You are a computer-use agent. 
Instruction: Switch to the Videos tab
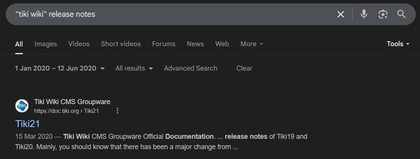(79, 44)
